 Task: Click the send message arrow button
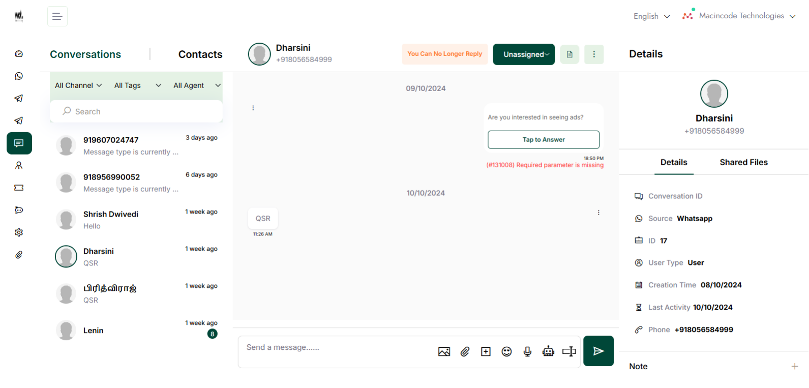pyautogui.click(x=598, y=351)
